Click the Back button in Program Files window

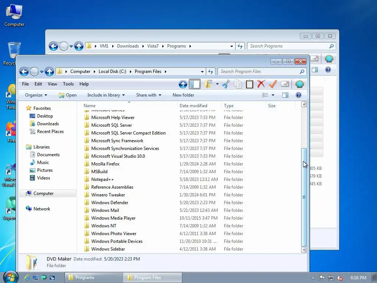pos(24,71)
